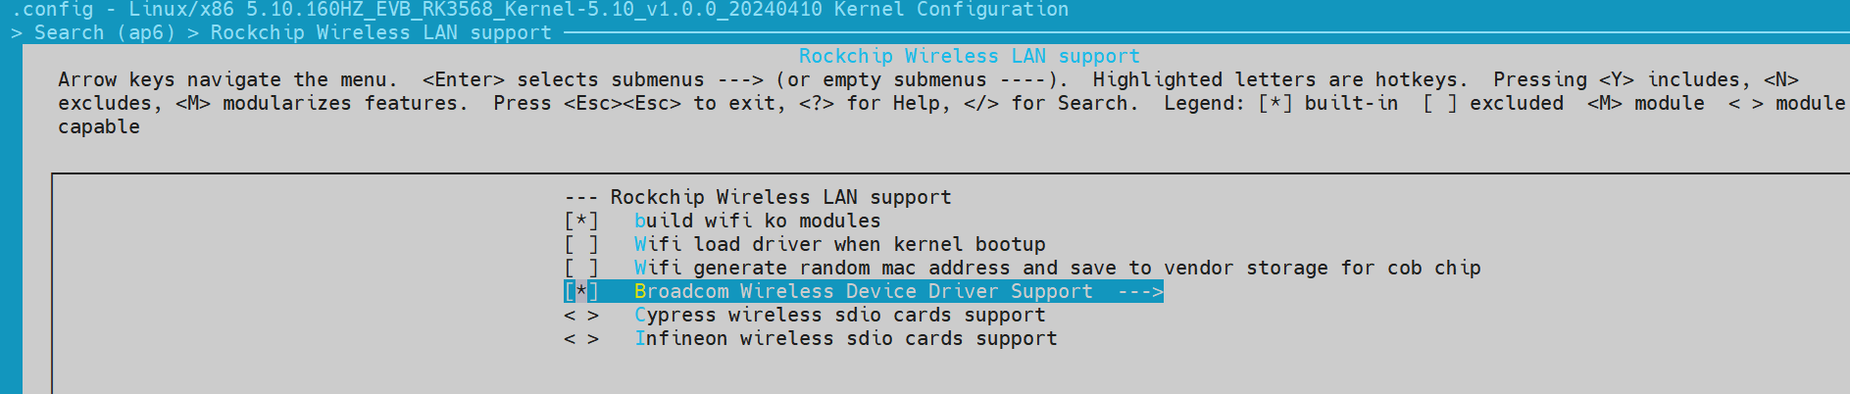1850x394 pixels.
Task: Select "Infineon wireless sdio cards support" label
Action: pyautogui.click(x=845, y=339)
